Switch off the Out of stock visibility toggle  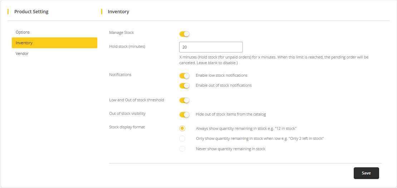[x=184, y=115]
